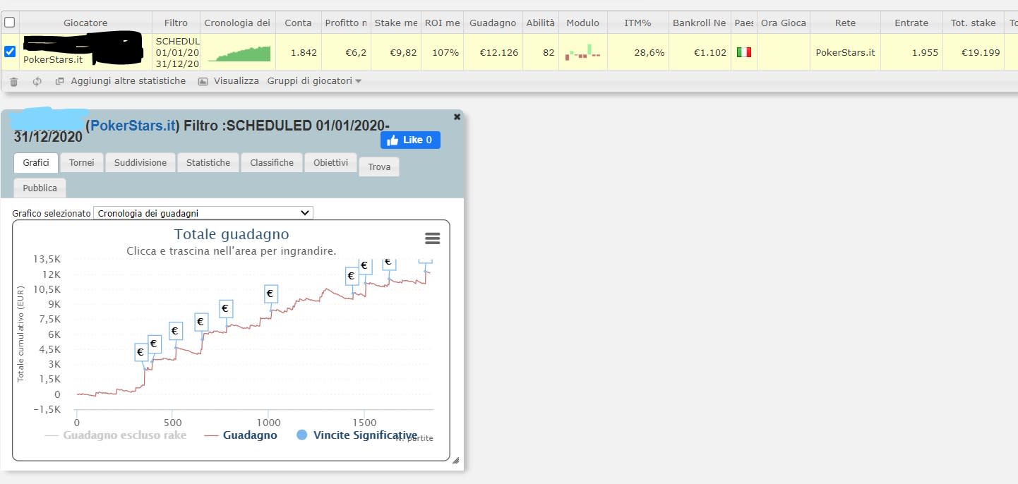Click the Italy flag icon
This screenshot has width=1018, height=484.
click(743, 52)
